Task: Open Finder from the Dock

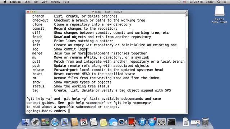Action: pyautogui.click(x=26, y=122)
